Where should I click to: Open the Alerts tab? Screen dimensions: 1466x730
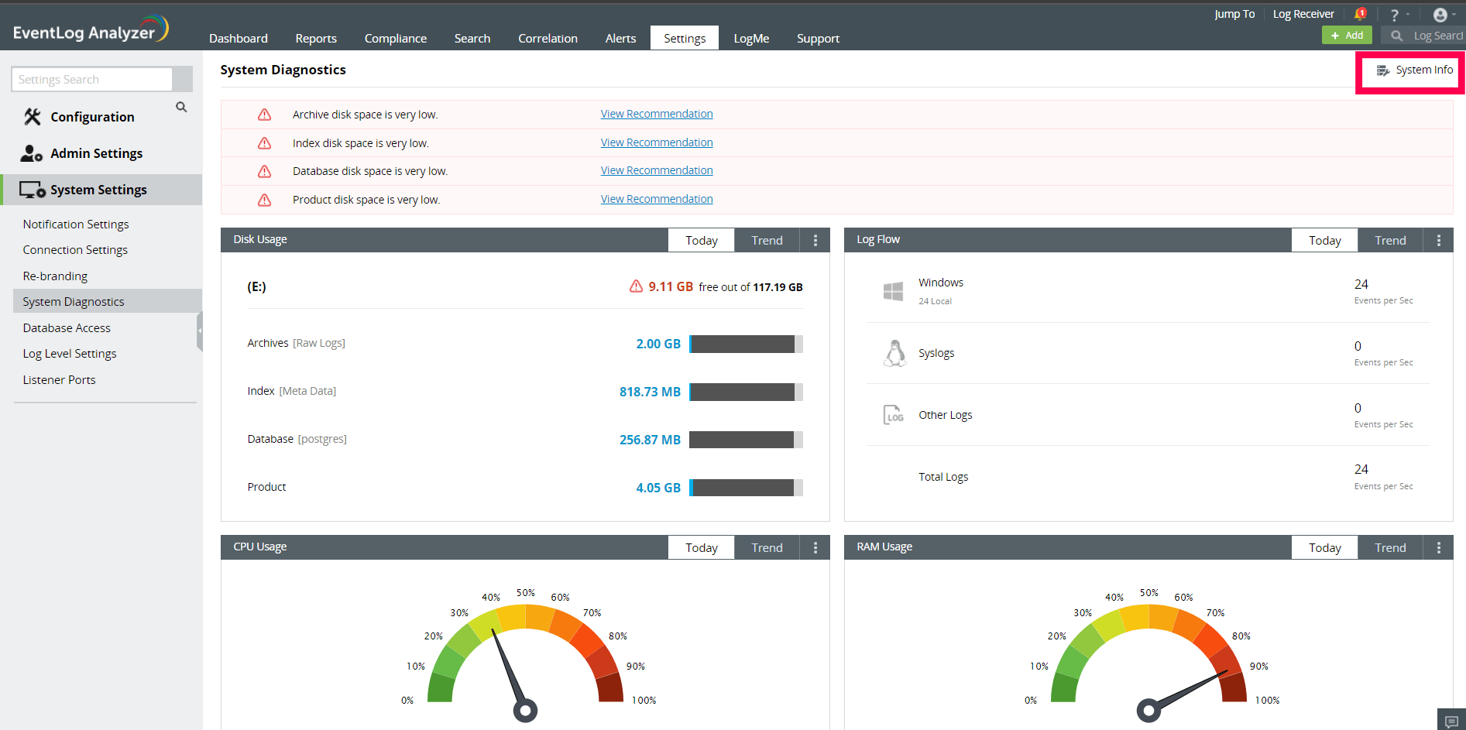click(621, 39)
